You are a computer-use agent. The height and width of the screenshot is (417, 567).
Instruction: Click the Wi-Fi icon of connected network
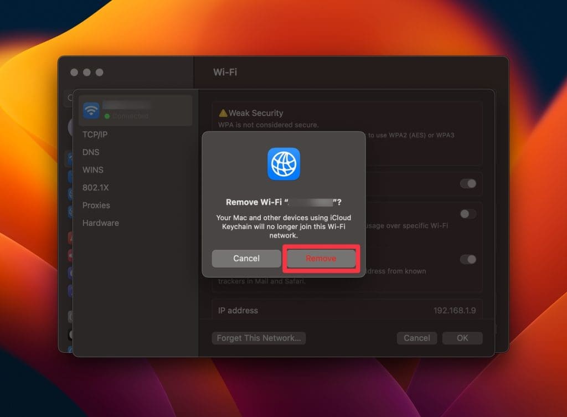tap(91, 110)
